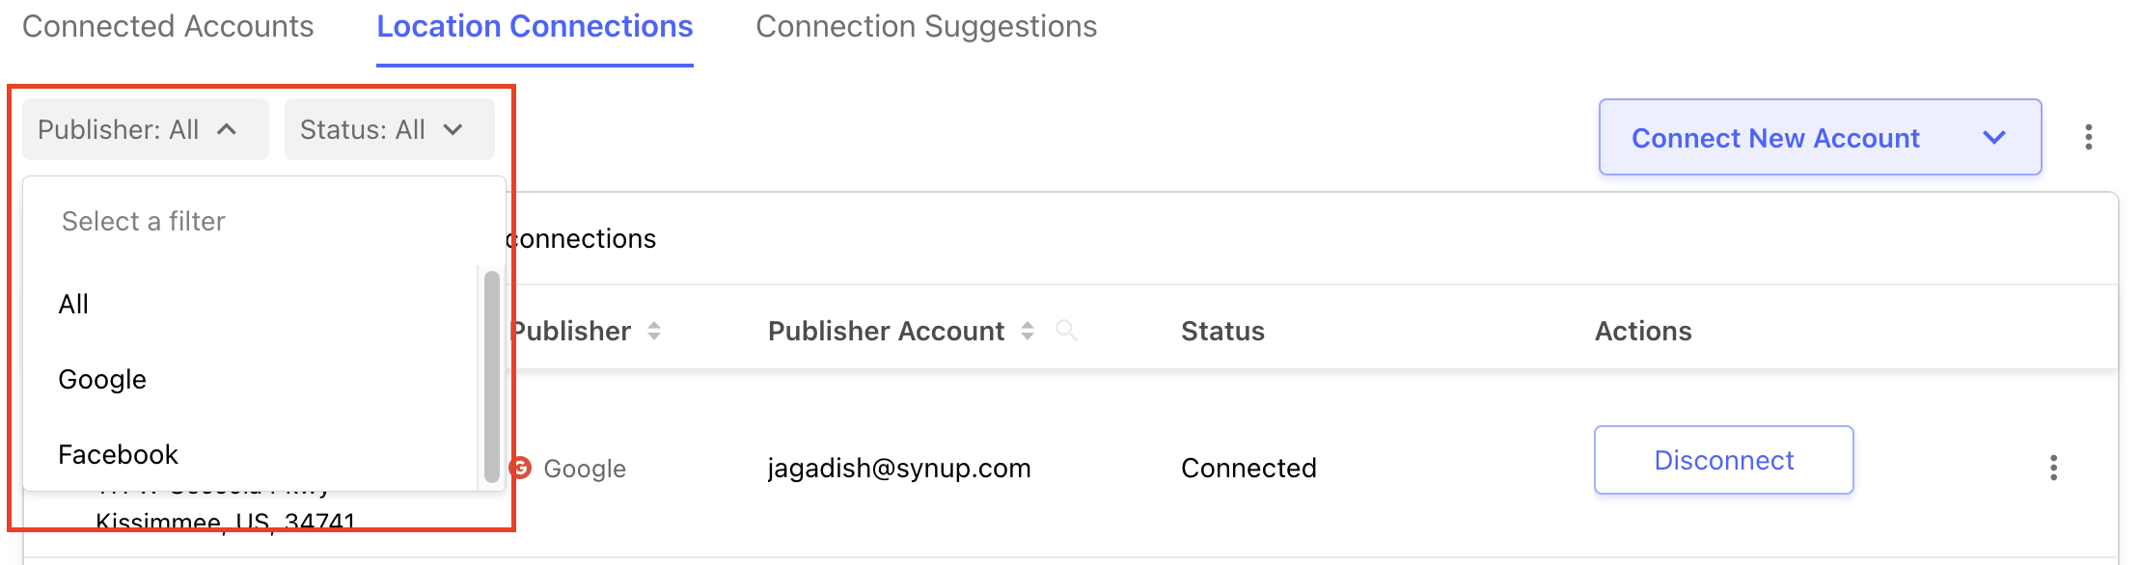
Task: Open the Connection Suggestions tab
Action: click(926, 26)
